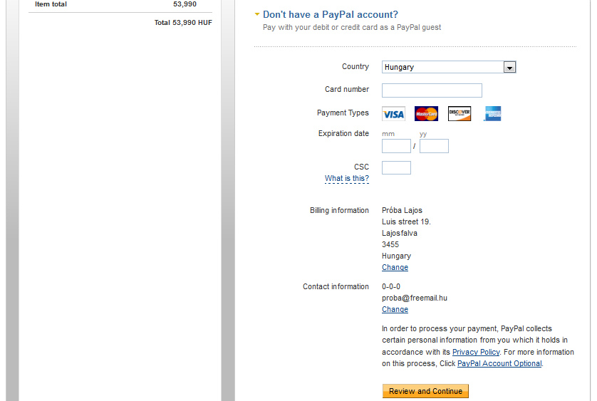Focus the expiration month mm field
This screenshot has height=401, width=597.
(396, 146)
